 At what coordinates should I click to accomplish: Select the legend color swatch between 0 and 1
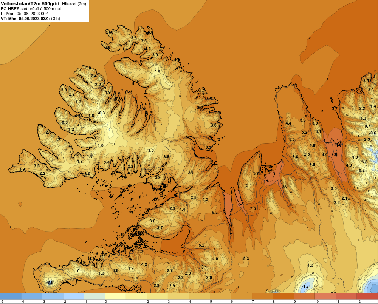115,296
